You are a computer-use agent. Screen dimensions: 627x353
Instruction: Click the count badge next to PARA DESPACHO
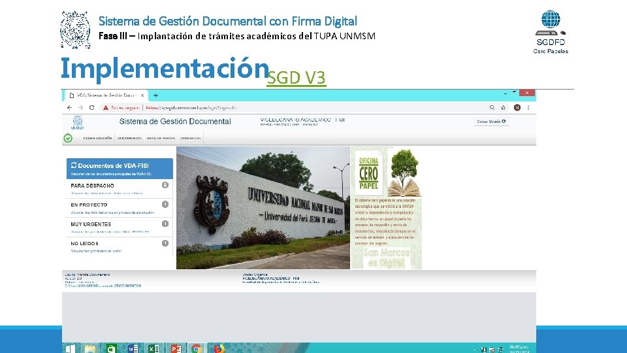pyautogui.click(x=165, y=185)
